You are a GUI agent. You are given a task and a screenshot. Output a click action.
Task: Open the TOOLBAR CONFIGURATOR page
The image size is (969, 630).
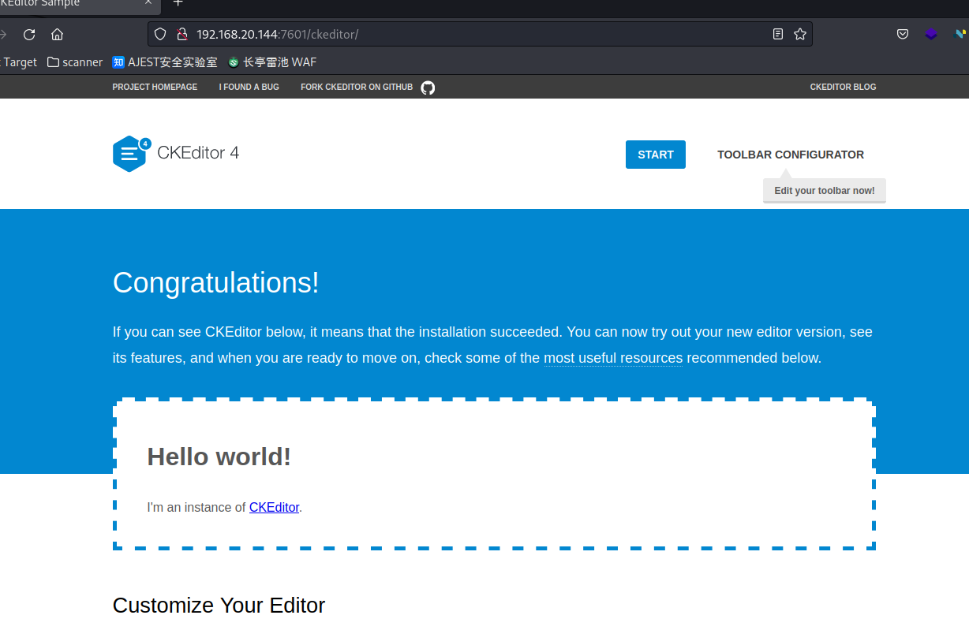pyautogui.click(x=791, y=155)
